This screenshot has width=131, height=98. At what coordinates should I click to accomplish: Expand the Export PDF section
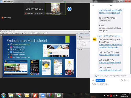(84, 36)
